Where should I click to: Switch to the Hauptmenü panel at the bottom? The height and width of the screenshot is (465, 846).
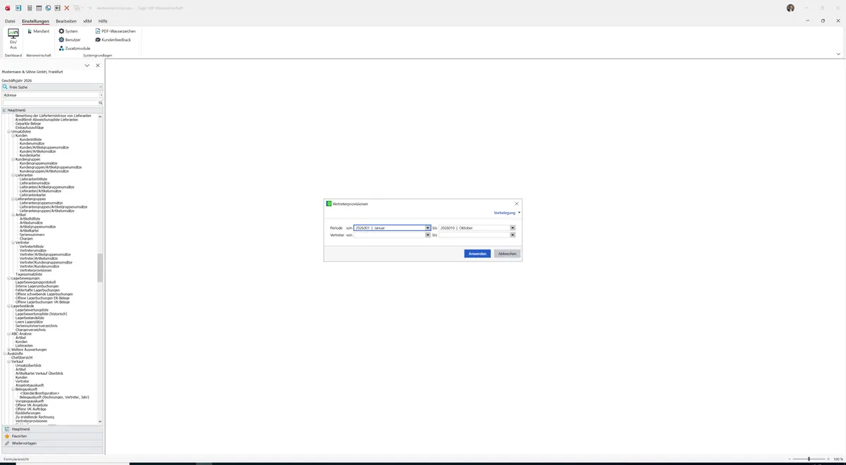[x=52, y=429]
